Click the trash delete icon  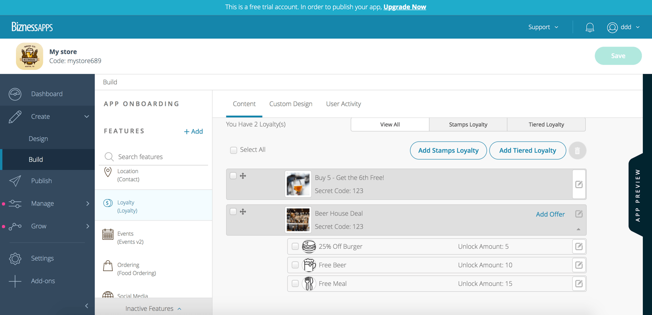tap(577, 151)
